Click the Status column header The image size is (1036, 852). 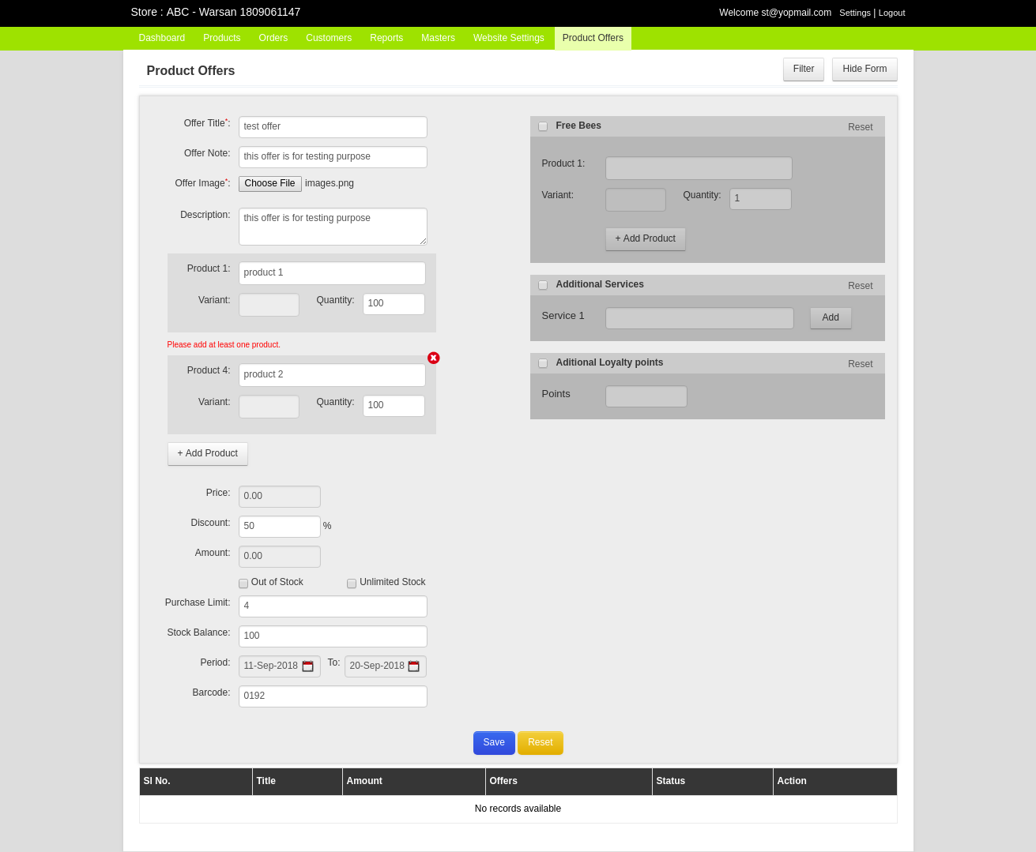pos(713,782)
